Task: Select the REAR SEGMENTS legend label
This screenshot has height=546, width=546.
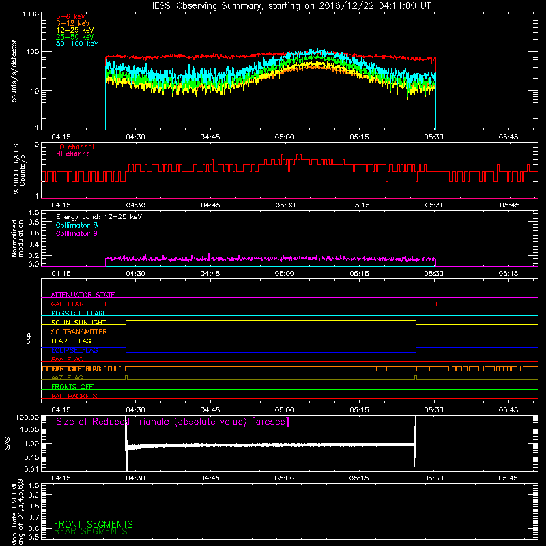Action: pyautogui.click(x=91, y=532)
